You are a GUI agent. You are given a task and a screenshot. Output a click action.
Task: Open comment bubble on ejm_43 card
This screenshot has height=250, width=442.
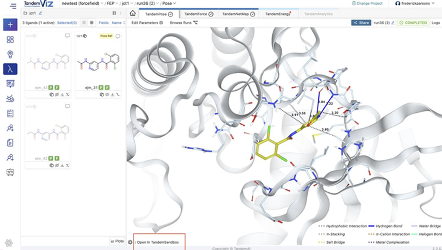point(68,36)
